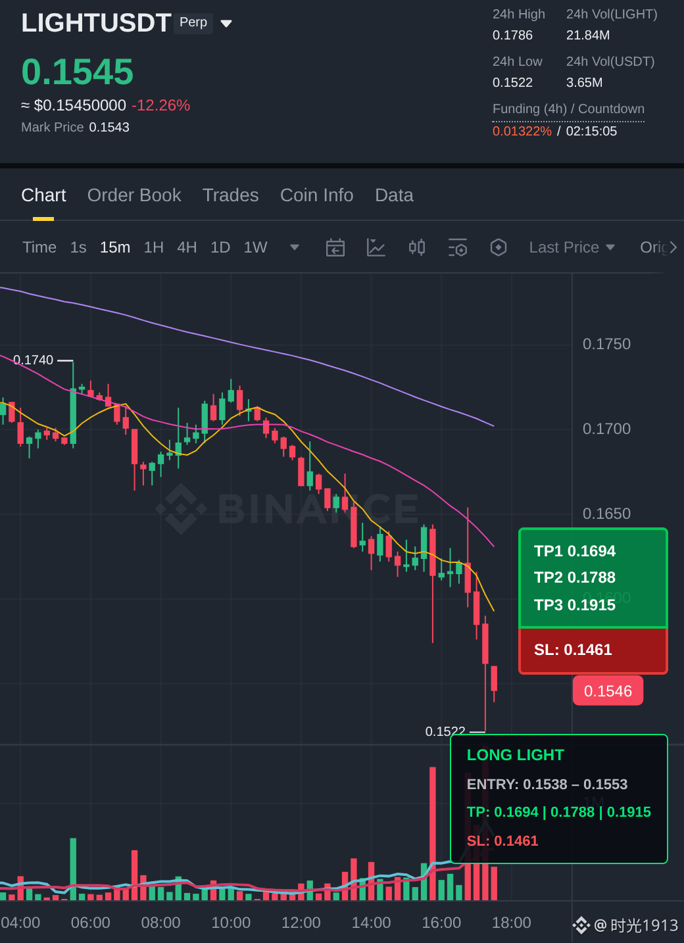
Task: Click the Binance logo beside 时光1913
Action: pos(581,925)
